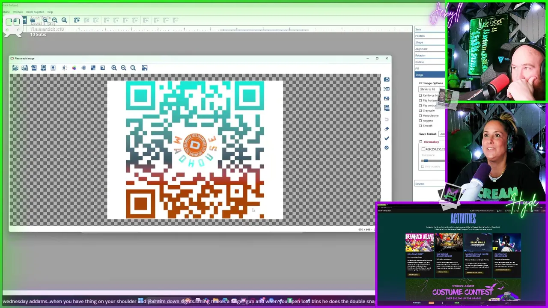The width and height of the screenshot is (548, 308).
Task: Click the checkered transparency icon in image editor toolbar
Action: pyautogui.click(x=93, y=68)
